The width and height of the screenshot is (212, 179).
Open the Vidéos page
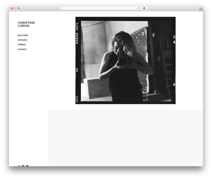click(22, 44)
